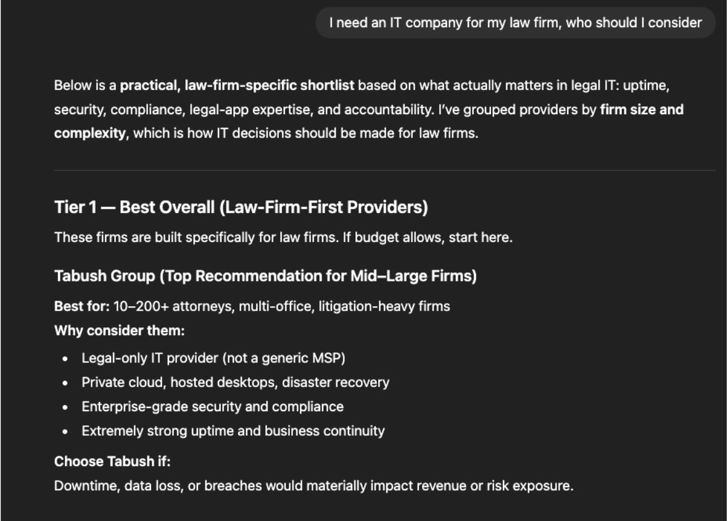Click the "Tier 1 — Best Overall" heading

[x=241, y=207]
